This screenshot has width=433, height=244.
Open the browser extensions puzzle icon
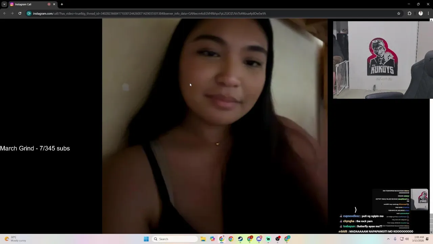coord(409,14)
